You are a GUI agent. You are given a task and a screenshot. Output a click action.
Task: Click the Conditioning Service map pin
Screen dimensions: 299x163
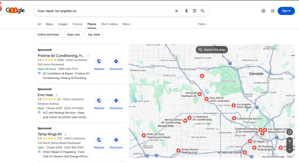point(234,118)
